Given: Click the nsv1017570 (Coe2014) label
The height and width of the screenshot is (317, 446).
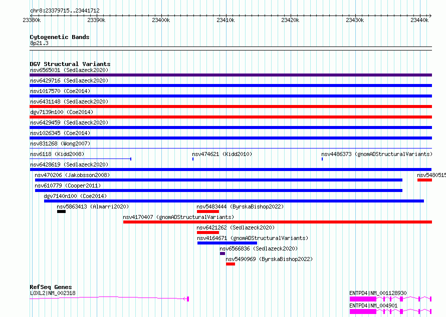Looking at the screenshot, I should coord(60,91).
